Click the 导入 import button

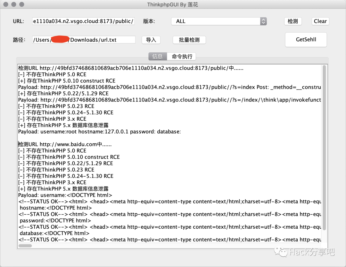pos(151,40)
